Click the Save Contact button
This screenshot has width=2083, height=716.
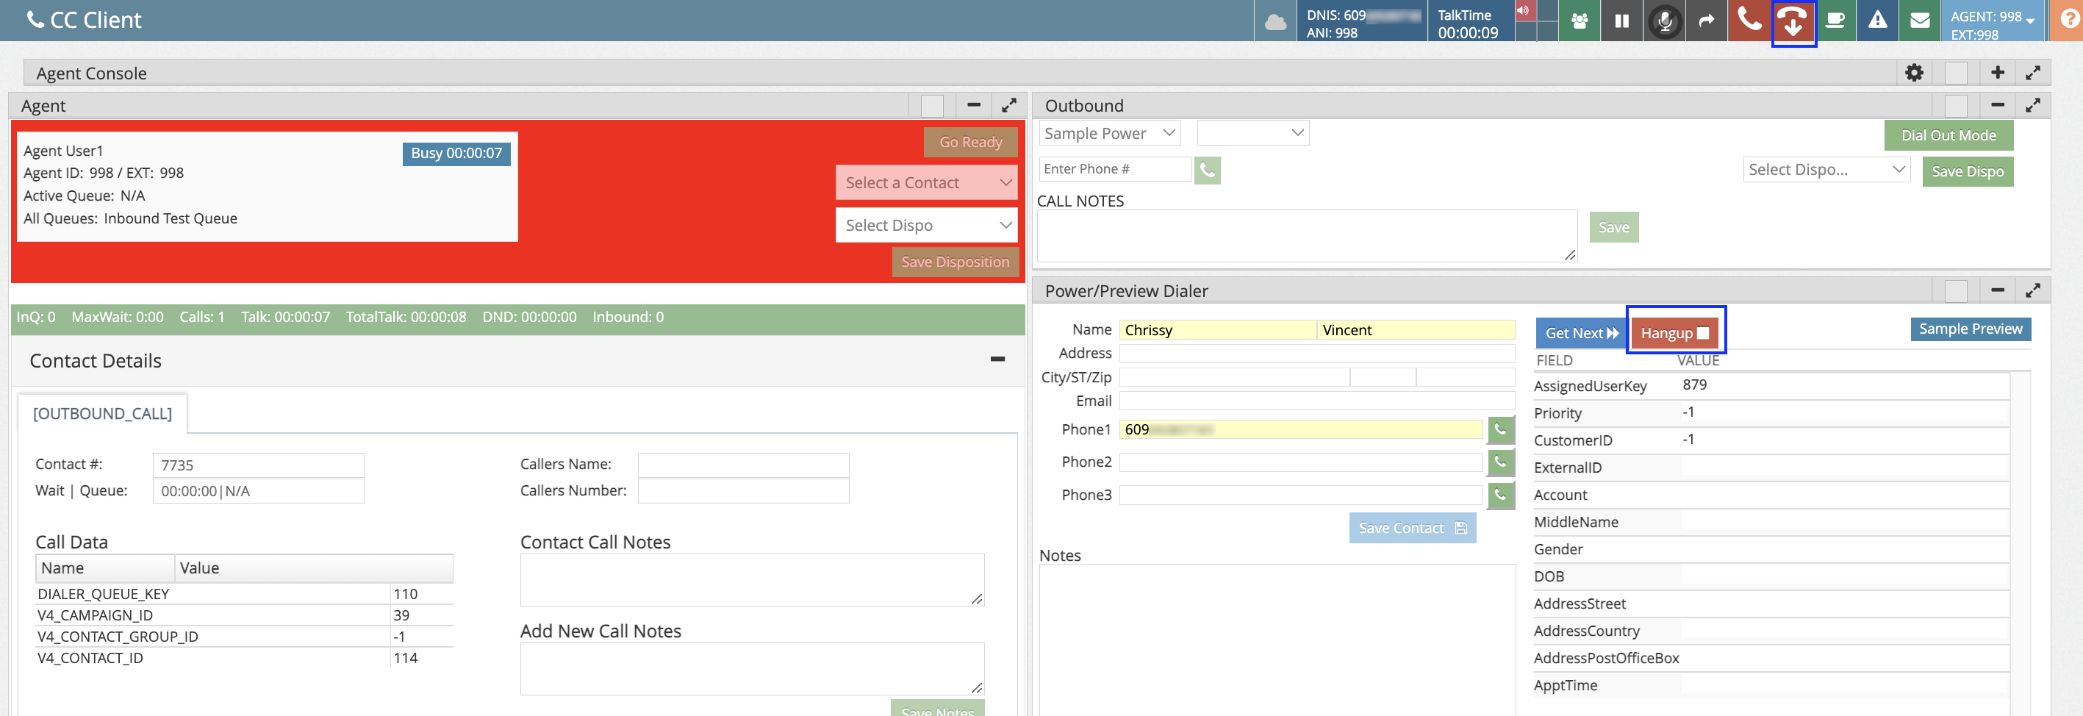1412,529
